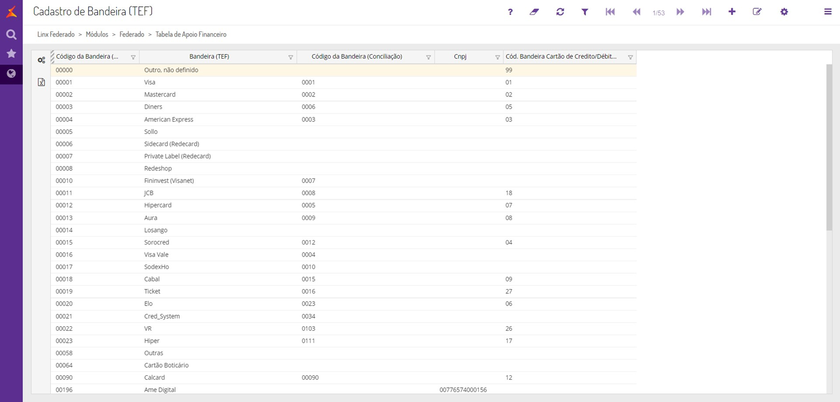Viewport: 840px width, 402px height.
Task: Sort by Código da Bandeira (Conciliação) header
Action: (357, 56)
